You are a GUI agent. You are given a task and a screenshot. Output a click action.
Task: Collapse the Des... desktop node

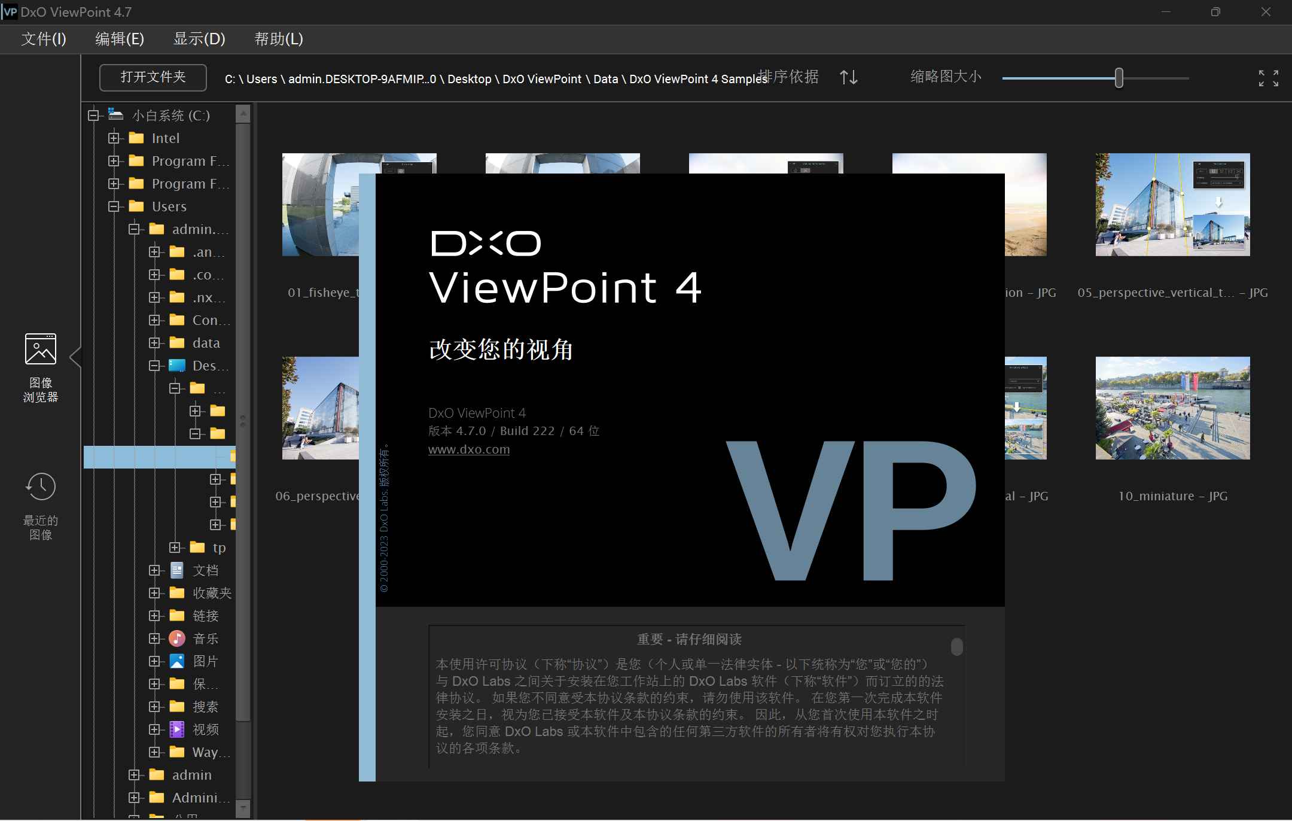click(x=154, y=366)
